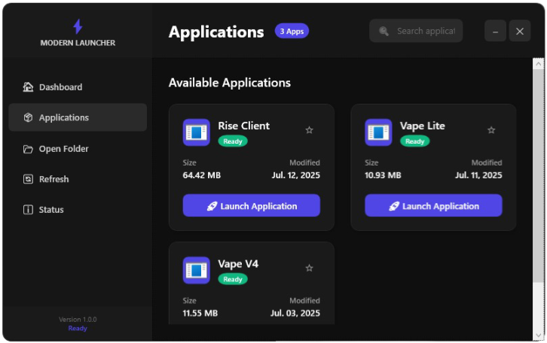Click the 11.55 MB size value
Image resolution: width=547 pixels, height=343 pixels.
tap(200, 313)
